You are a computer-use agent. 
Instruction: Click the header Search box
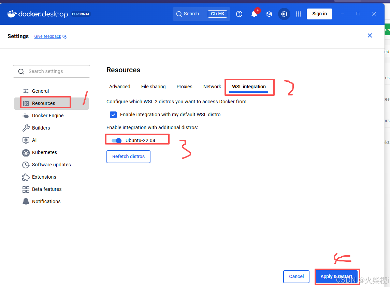(201, 14)
